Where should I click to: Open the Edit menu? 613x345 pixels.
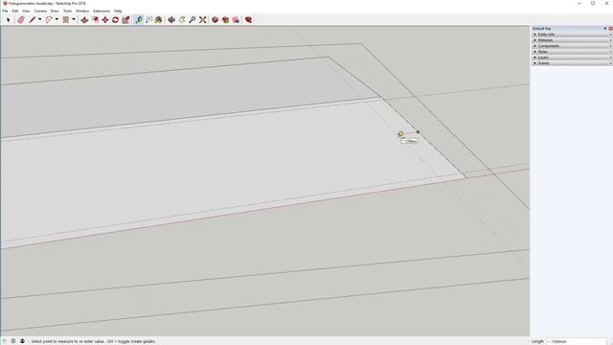coord(15,11)
